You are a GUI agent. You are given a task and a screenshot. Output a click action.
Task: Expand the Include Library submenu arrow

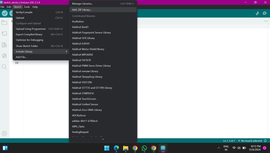click(x=66, y=52)
